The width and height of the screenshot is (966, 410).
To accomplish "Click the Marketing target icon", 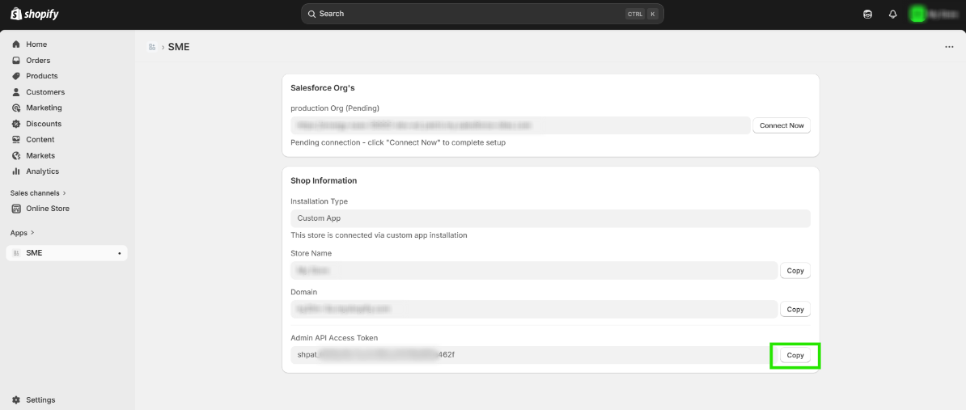I will click(x=16, y=108).
